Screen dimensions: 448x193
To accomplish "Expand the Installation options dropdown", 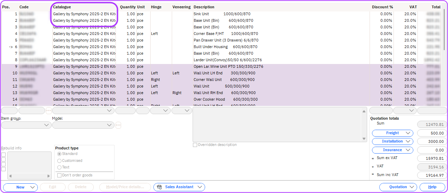I will click(x=392, y=141).
